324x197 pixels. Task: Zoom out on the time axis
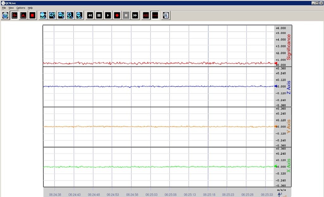79,15
